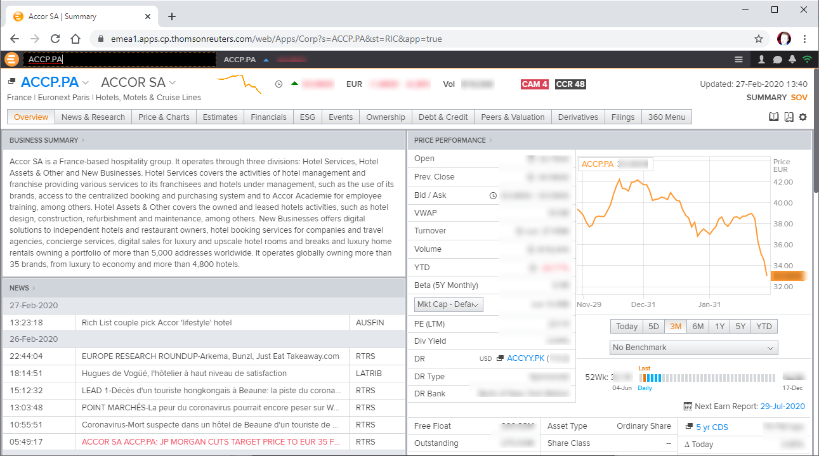Open the hamburger menu in dark toolbar
The image size is (819, 456).
click(738, 60)
